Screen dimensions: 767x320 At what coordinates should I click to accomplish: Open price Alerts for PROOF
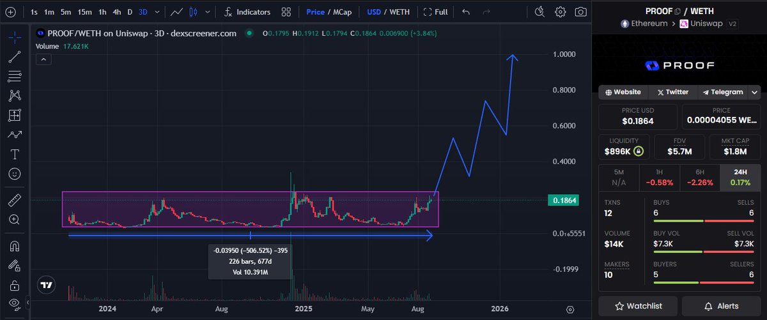[720, 306]
